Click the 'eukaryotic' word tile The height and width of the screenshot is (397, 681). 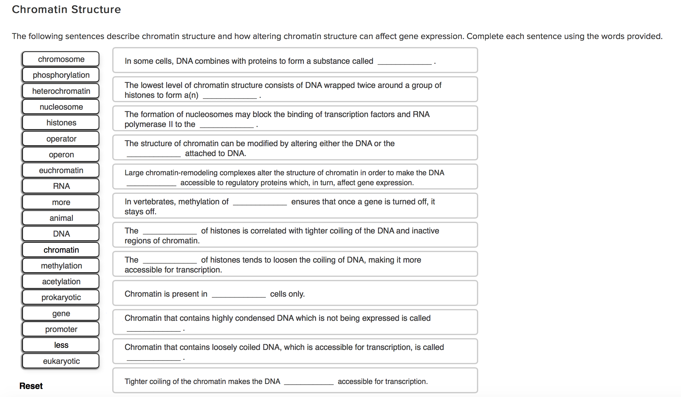click(61, 360)
